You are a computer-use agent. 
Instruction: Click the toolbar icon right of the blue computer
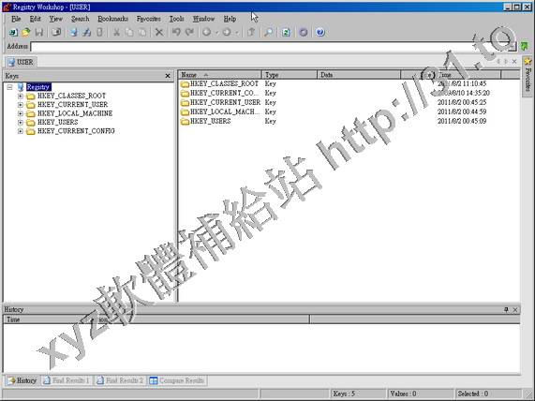86,33
